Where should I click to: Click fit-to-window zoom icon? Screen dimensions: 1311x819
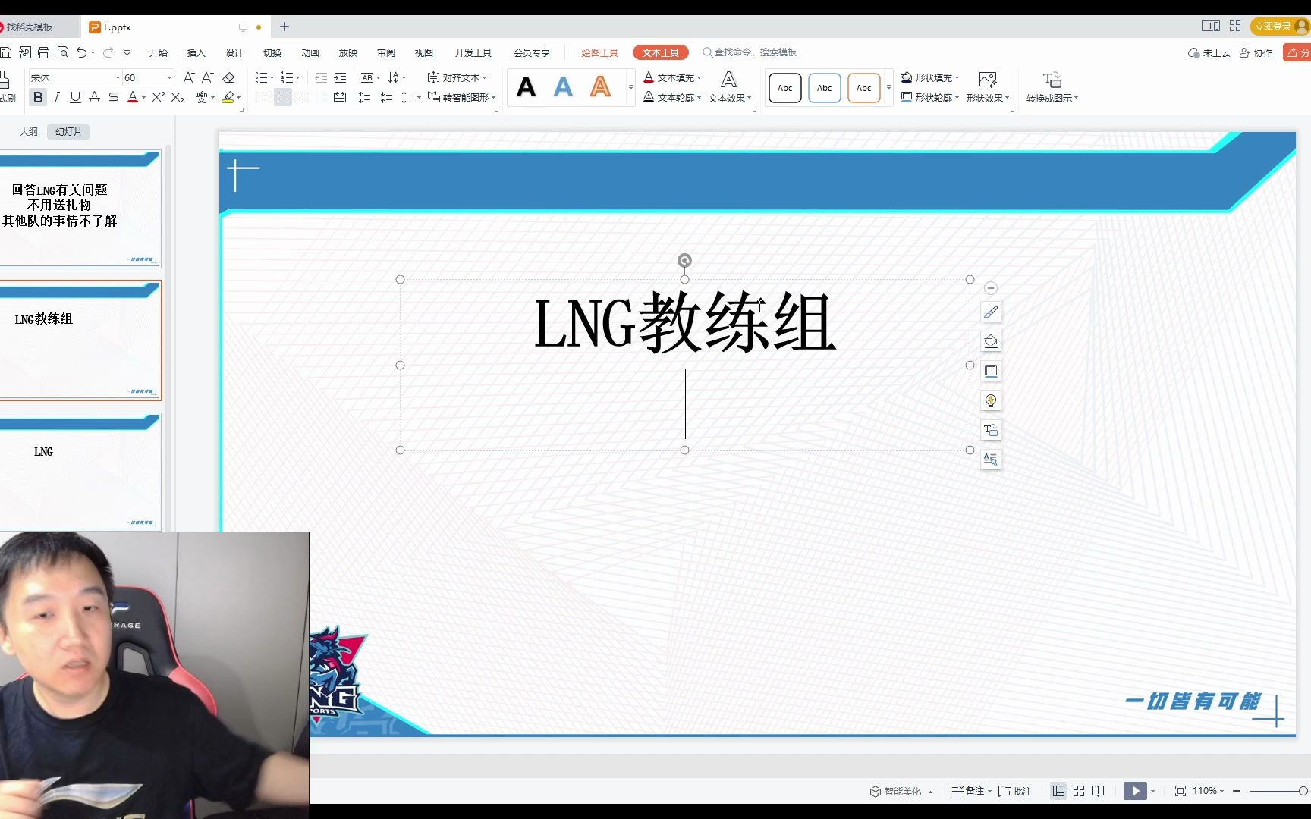(1181, 791)
